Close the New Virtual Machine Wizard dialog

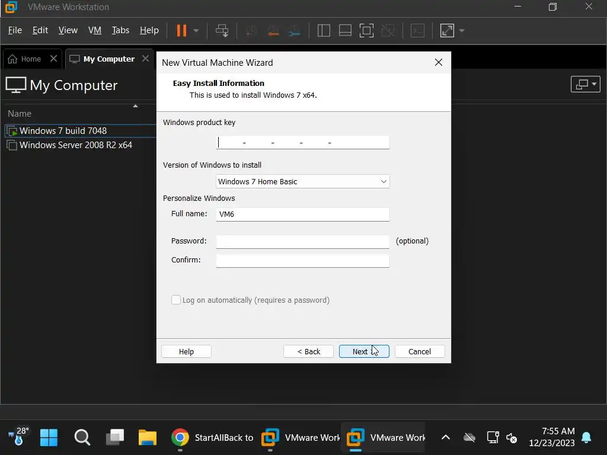pyautogui.click(x=438, y=62)
